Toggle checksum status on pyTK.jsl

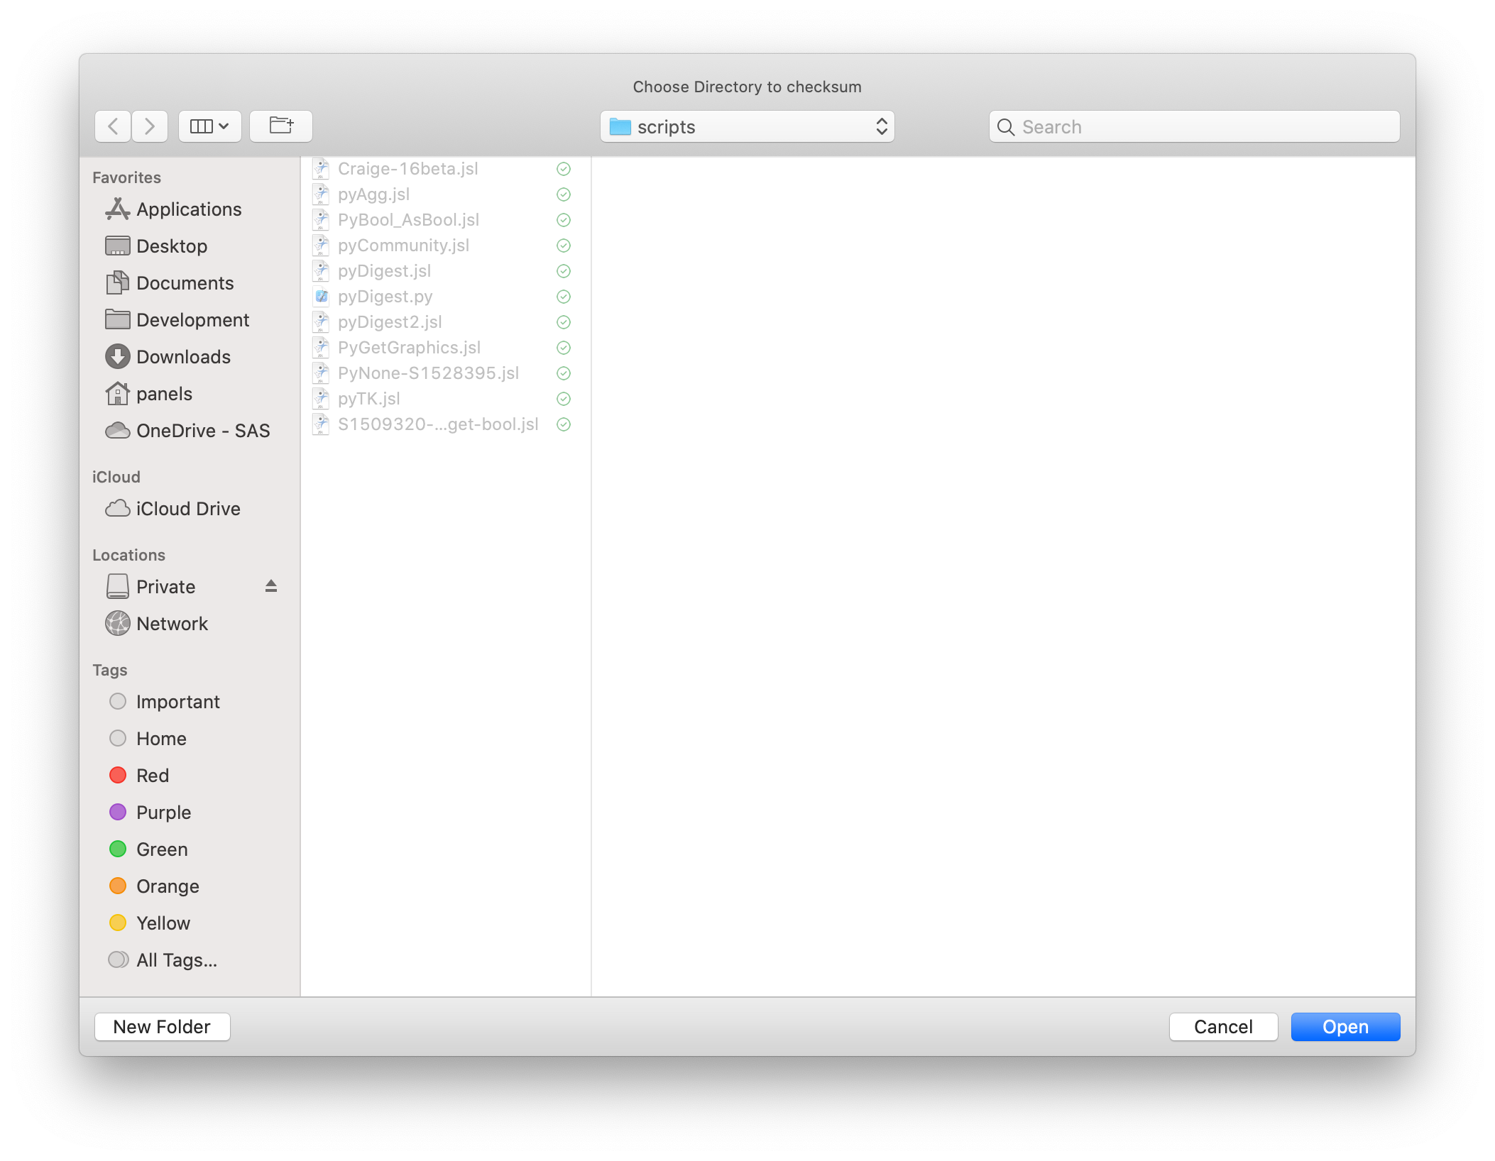[x=562, y=398]
